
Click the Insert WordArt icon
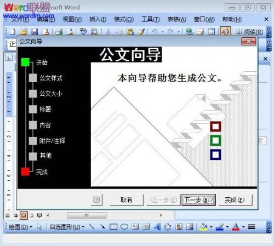157,227
